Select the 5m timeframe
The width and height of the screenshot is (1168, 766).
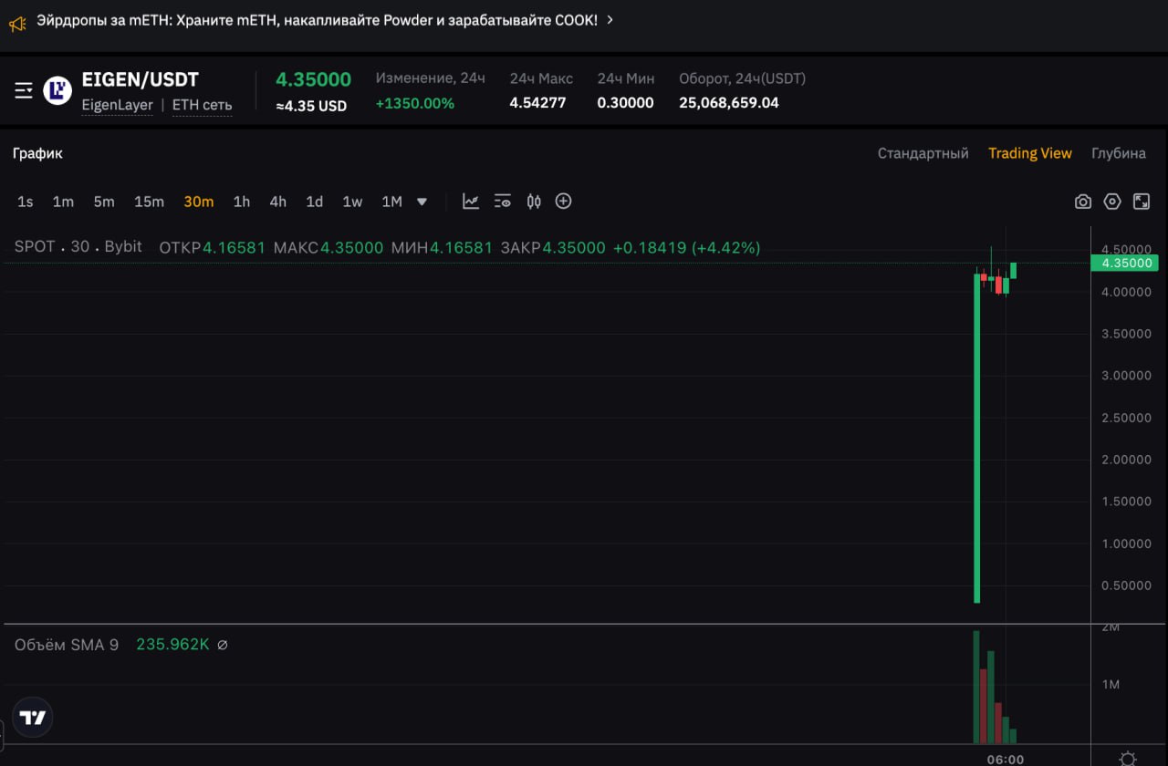coord(104,202)
